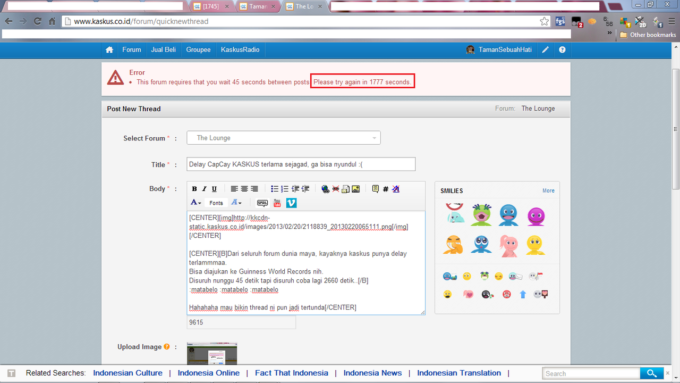Image resolution: width=680 pixels, height=383 pixels.
Task: Click inside the Body text area
Action: (x=306, y=263)
